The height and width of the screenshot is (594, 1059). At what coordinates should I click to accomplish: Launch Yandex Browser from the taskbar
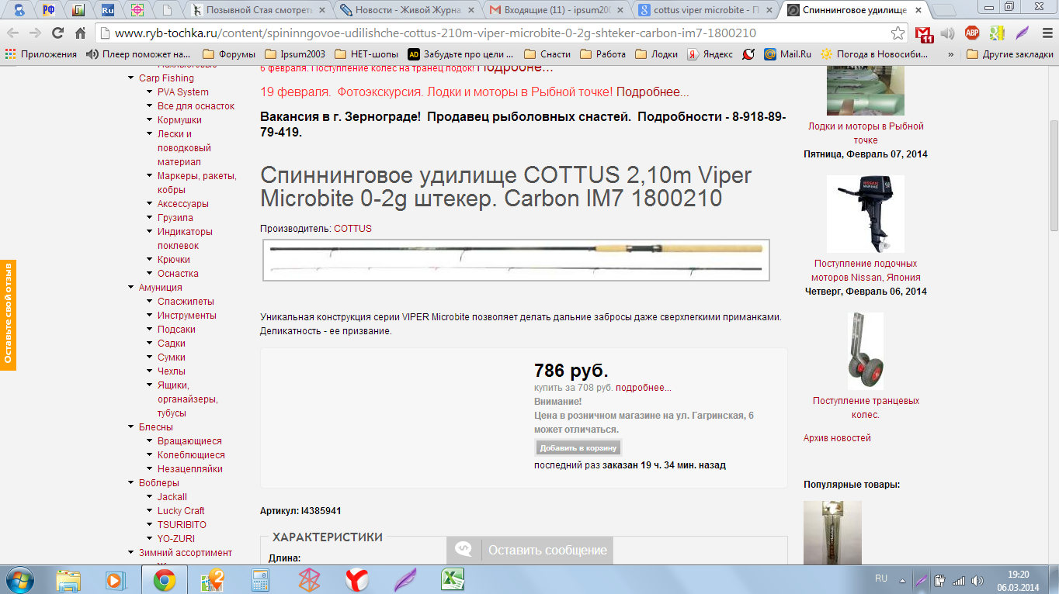[356, 579]
